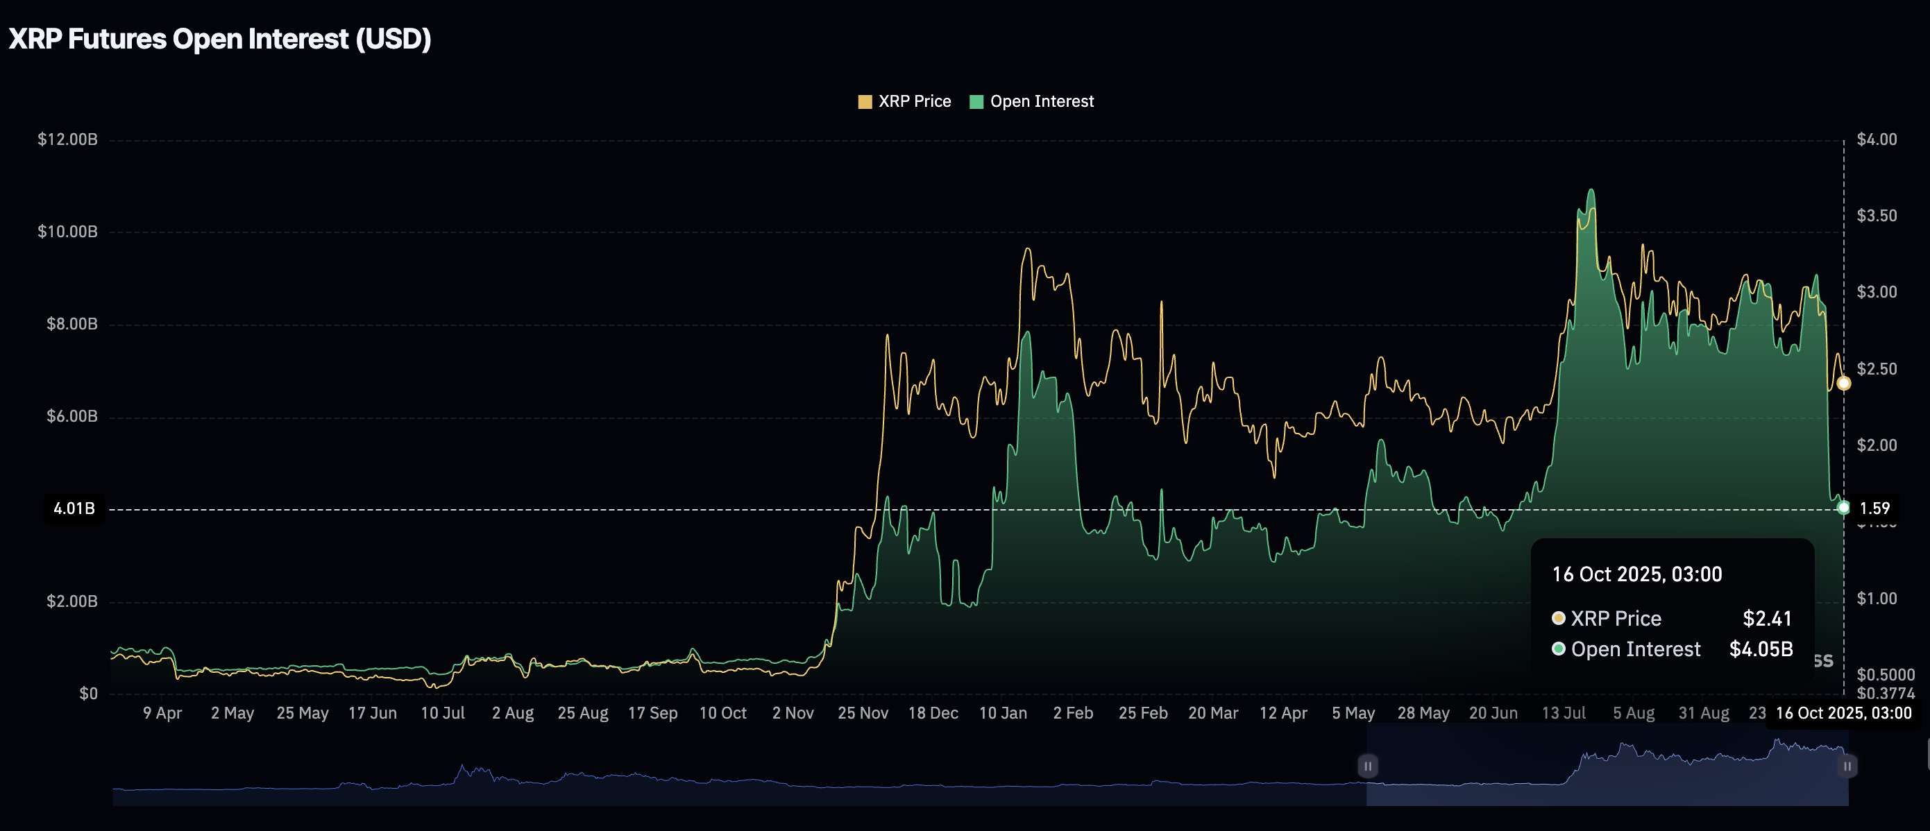Grab the right range navigator handle
1930x831 pixels.
[1847, 766]
